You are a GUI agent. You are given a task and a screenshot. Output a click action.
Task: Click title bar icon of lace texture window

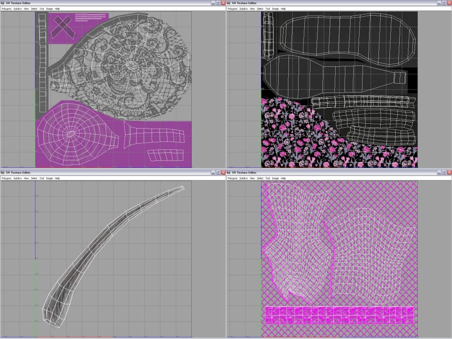pyautogui.click(x=3, y=3)
